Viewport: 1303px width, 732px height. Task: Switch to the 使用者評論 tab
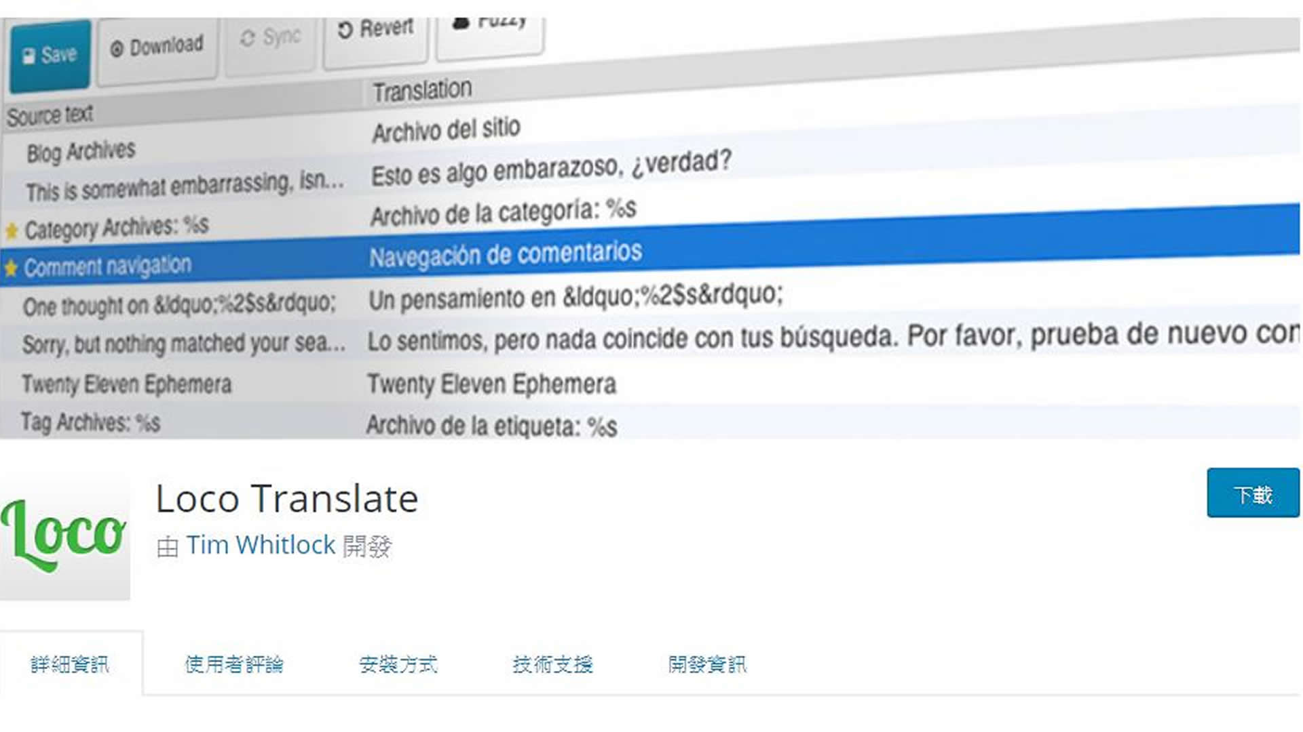[x=234, y=664]
